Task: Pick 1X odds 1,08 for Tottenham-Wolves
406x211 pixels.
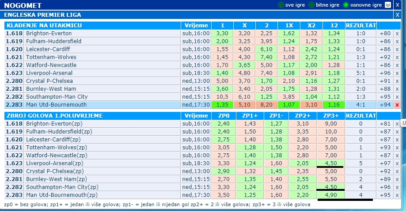Action: (x=288, y=57)
